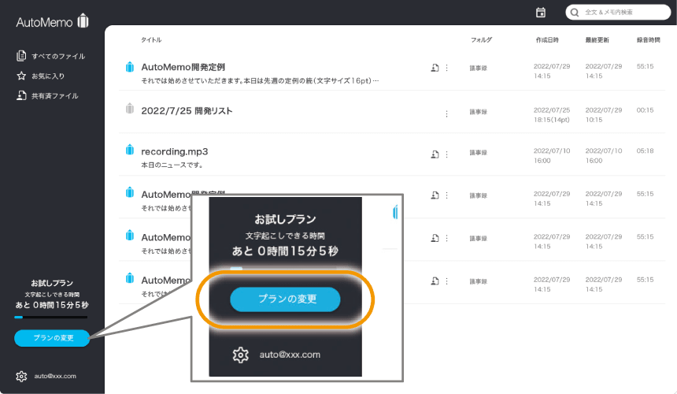This screenshot has width=677, height=394.
Task: Open the recording.mp3 file title
Action: coord(174,151)
